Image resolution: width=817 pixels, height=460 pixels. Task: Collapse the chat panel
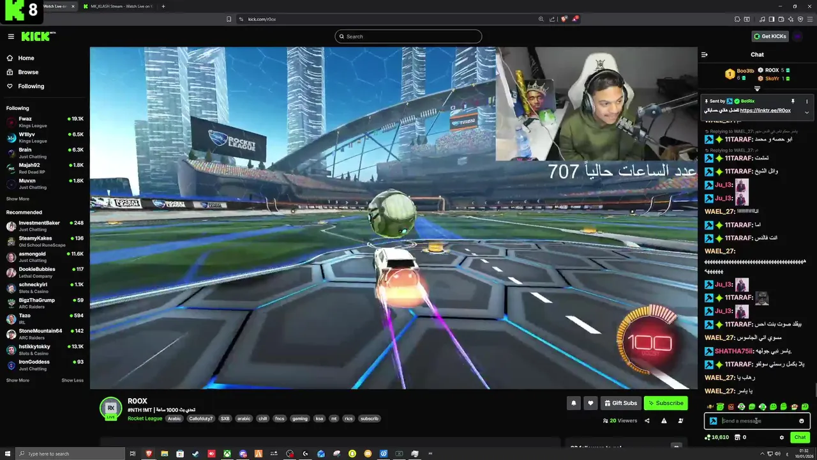tap(704, 55)
